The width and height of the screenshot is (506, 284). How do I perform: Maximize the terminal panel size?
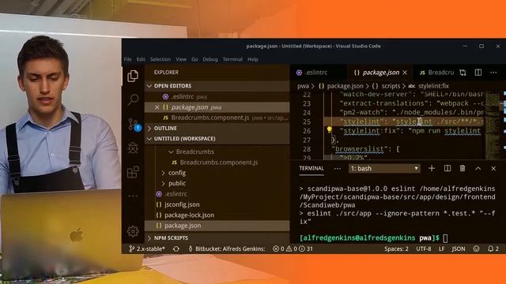point(478,168)
